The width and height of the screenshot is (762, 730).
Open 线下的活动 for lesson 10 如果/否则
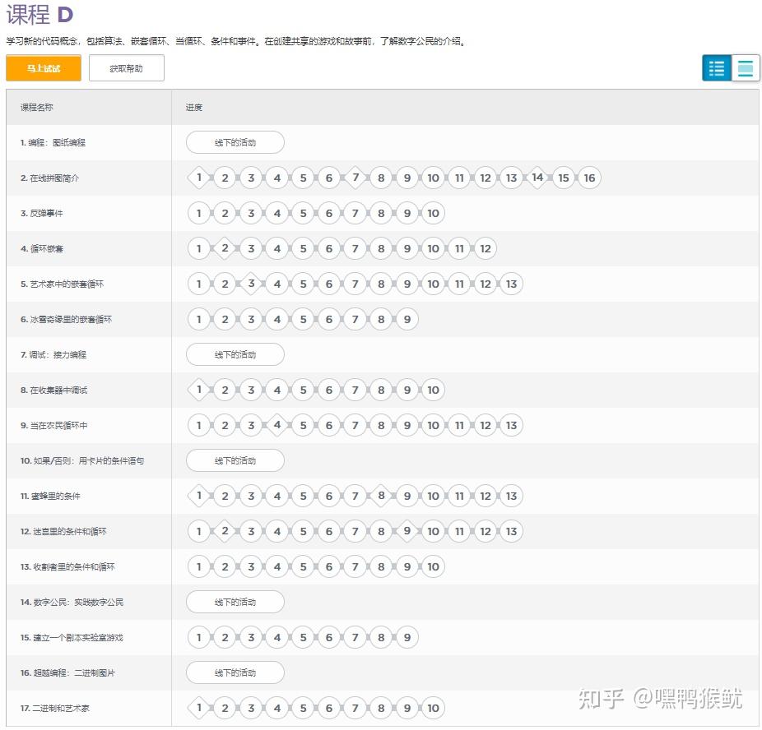tap(235, 460)
